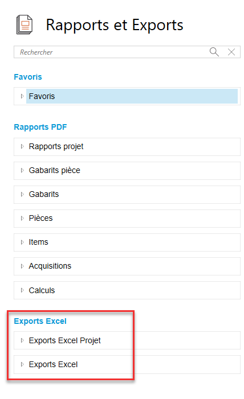Click the Favoris section heading
The height and width of the screenshot is (399, 244).
pos(28,77)
